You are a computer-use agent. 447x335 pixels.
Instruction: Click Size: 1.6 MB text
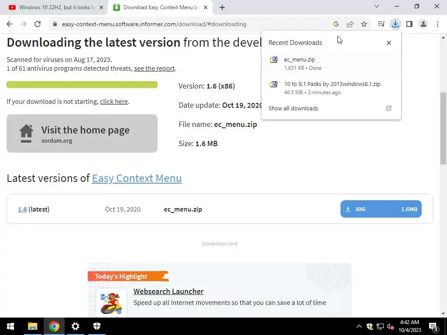198,144
